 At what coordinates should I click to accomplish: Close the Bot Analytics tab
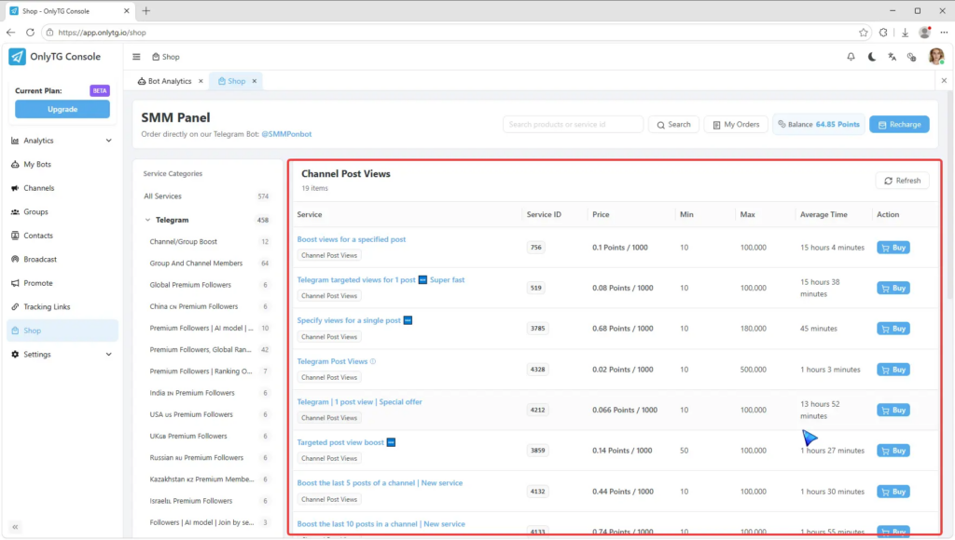(x=201, y=81)
